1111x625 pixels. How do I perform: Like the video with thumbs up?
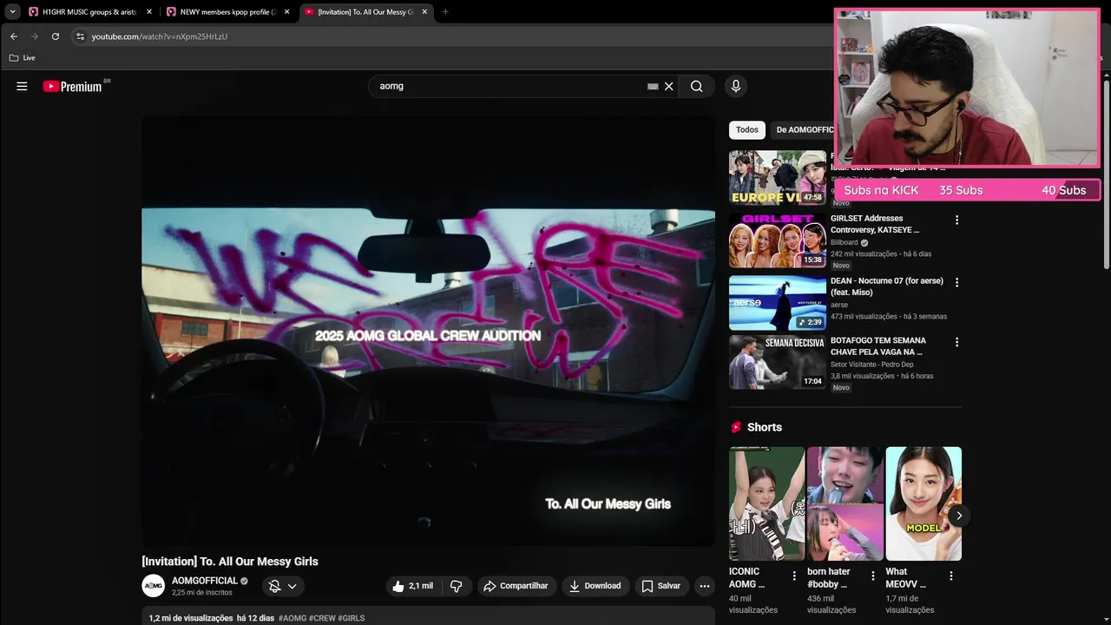pos(412,586)
